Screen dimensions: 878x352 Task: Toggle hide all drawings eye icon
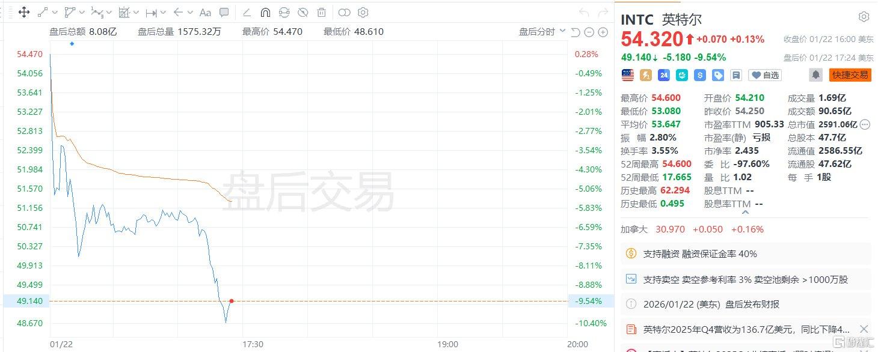303,12
